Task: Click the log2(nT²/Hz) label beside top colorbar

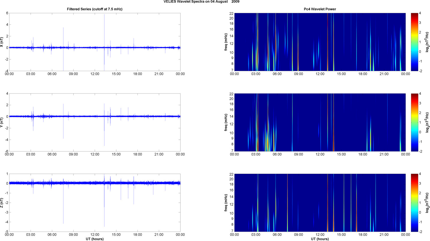Action: [427, 42]
